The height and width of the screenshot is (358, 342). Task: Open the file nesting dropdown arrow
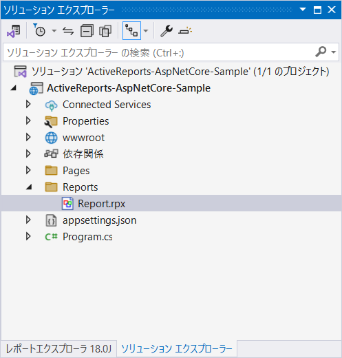pos(146,30)
